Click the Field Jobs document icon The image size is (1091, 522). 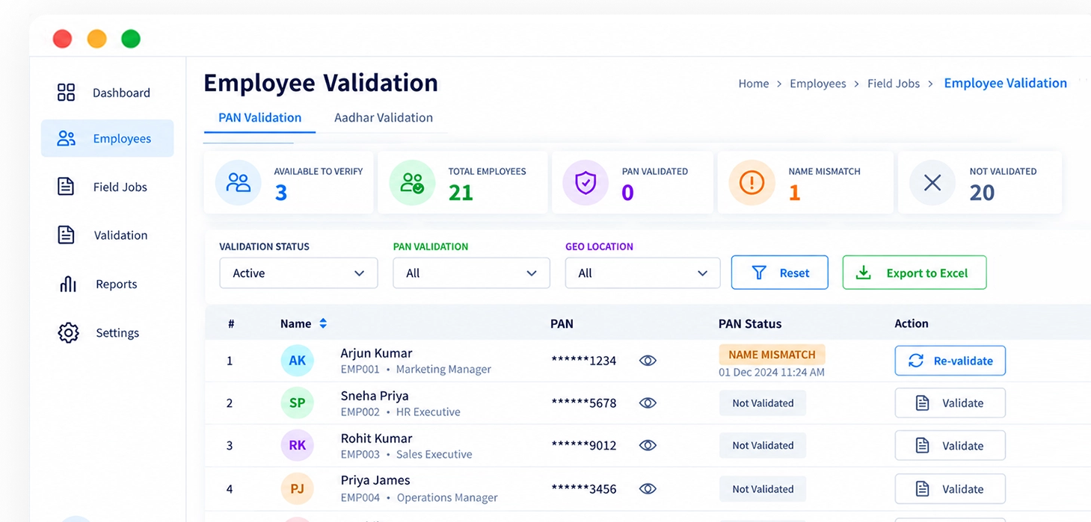pyautogui.click(x=66, y=187)
